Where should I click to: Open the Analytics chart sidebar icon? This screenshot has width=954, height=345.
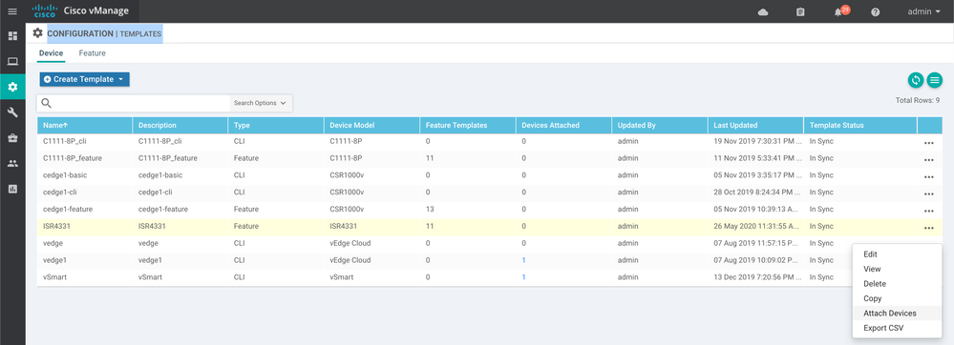point(12,189)
